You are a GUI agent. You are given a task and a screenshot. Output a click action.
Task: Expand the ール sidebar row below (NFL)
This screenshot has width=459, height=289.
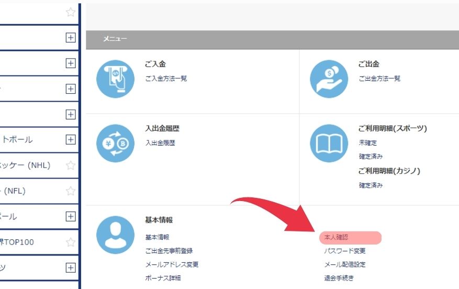point(71,217)
